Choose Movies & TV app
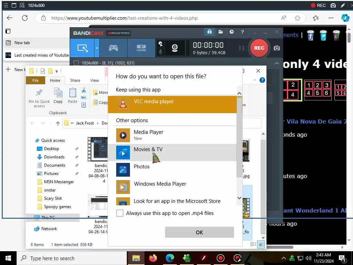The image size is (353, 265). pos(172,152)
